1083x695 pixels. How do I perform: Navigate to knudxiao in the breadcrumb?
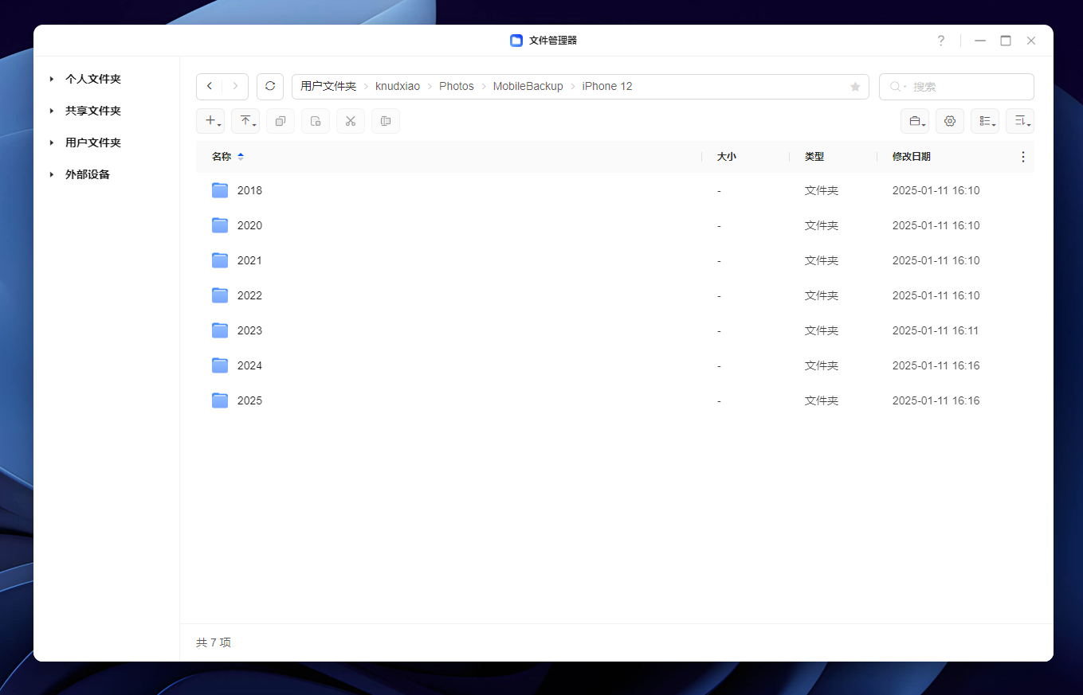tap(398, 86)
